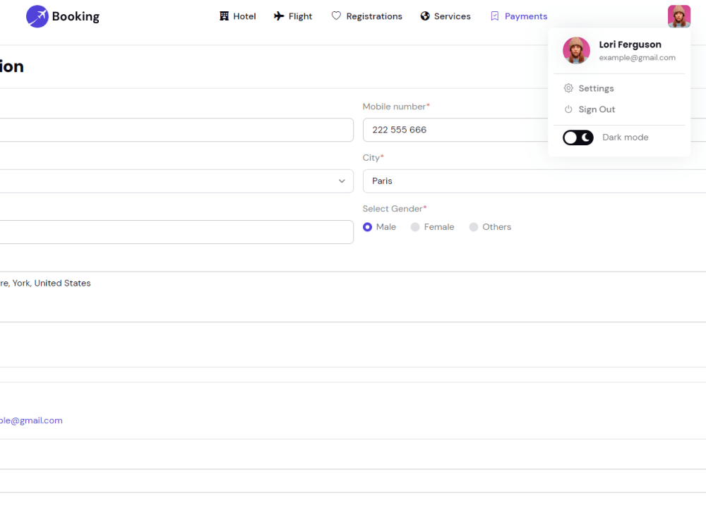The height and width of the screenshot is (529, 706).
Task: Click the profile avatar in the header
Action: [x=679, y=16]
